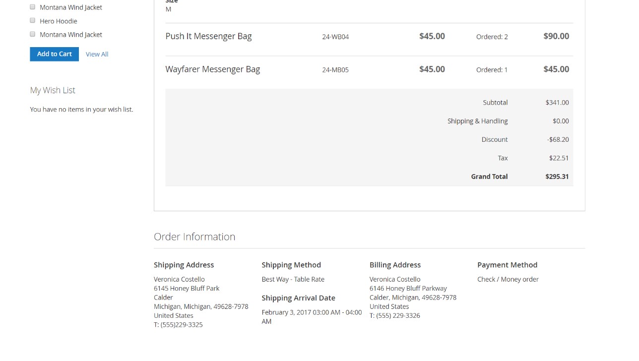
Task: Click the Hero Hoodie product name
Action: click(x=59, y=21)
